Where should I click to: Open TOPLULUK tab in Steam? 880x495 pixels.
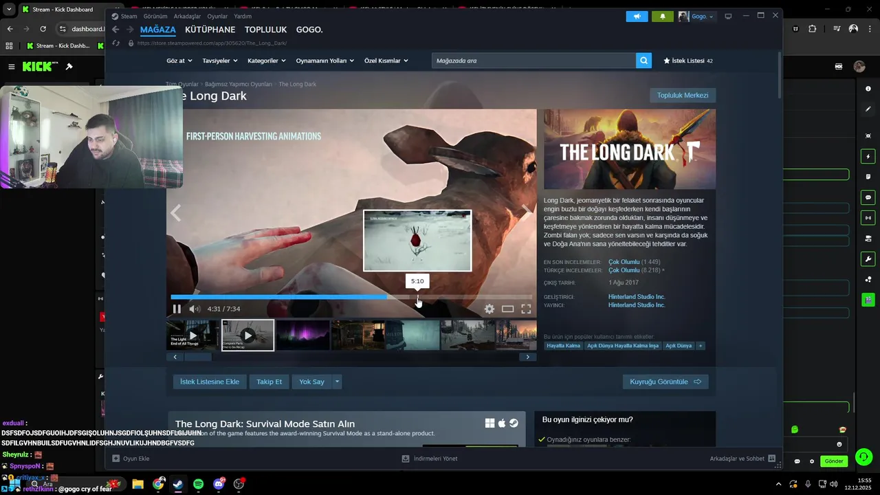tap(265, 30)
